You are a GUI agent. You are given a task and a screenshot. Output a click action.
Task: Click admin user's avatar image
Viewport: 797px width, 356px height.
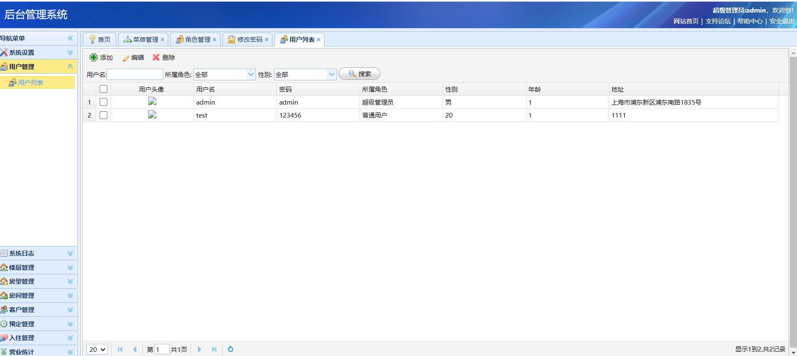pyautogui.click(x=152, y=101)
